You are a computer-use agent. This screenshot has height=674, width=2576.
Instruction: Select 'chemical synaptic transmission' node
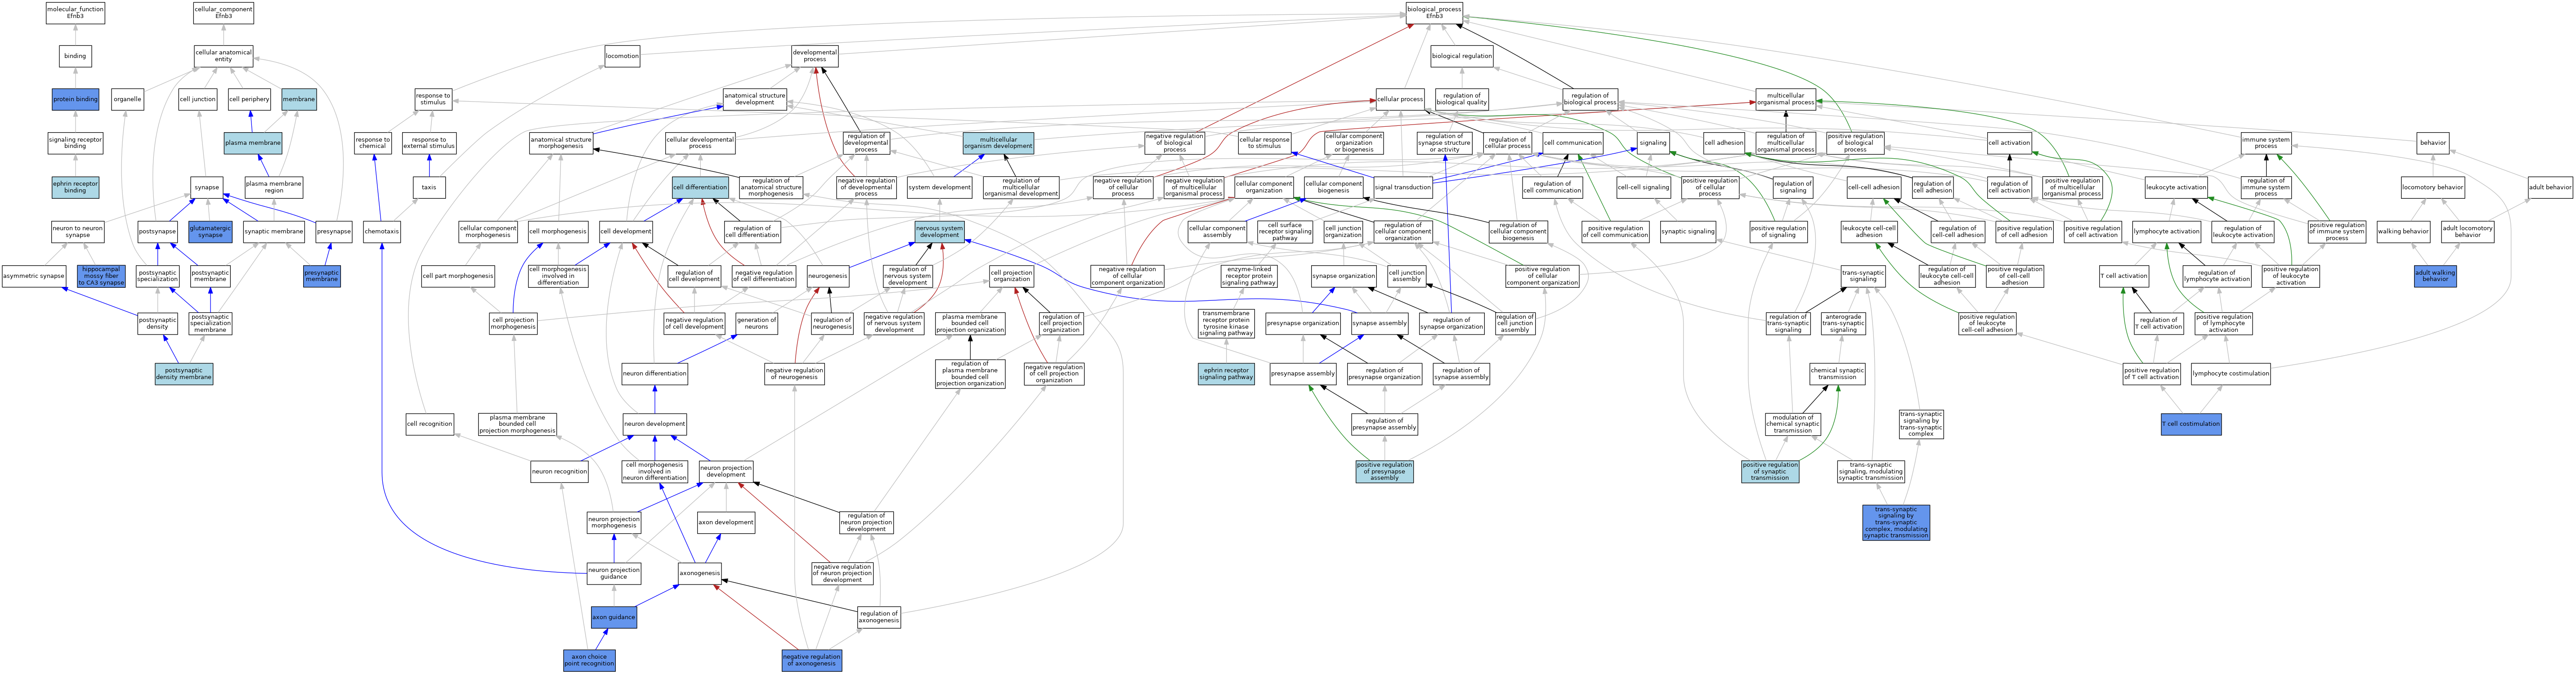pos(1837,374)
